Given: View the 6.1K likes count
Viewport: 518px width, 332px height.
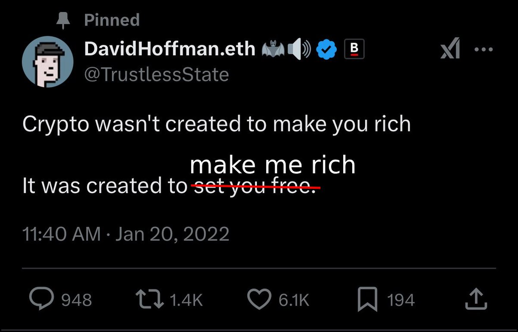Looking at the screenshot, I should [x=294, y=300].
